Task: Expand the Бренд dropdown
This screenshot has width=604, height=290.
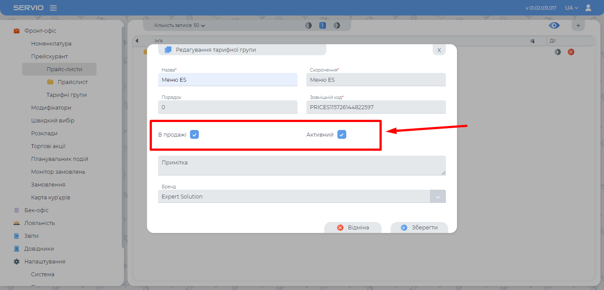Action: coord(438,197)
